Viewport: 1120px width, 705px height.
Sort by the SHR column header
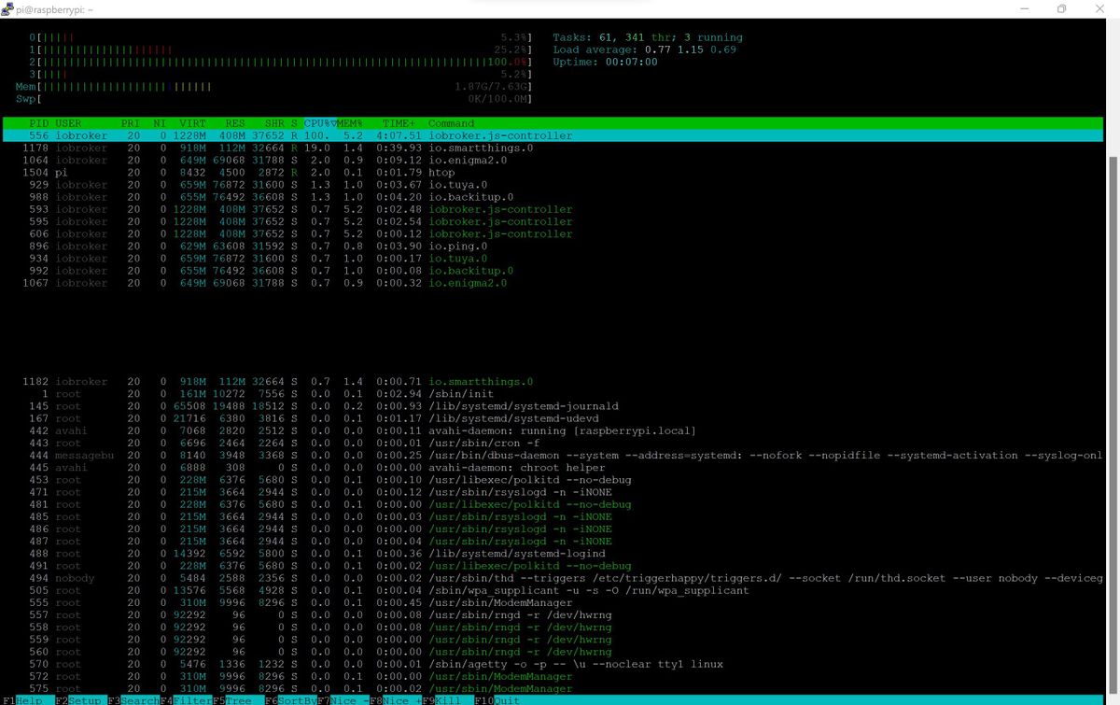point(275,123)
